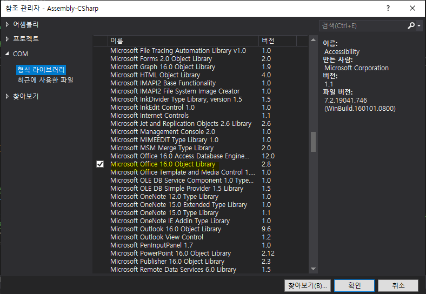Click the search magnifier icon

point(411,25)
